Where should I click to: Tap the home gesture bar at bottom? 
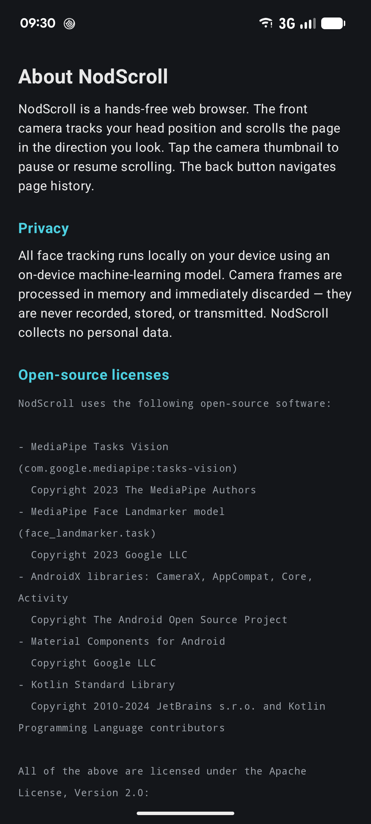pyautogui.click(x=185, y=813)
